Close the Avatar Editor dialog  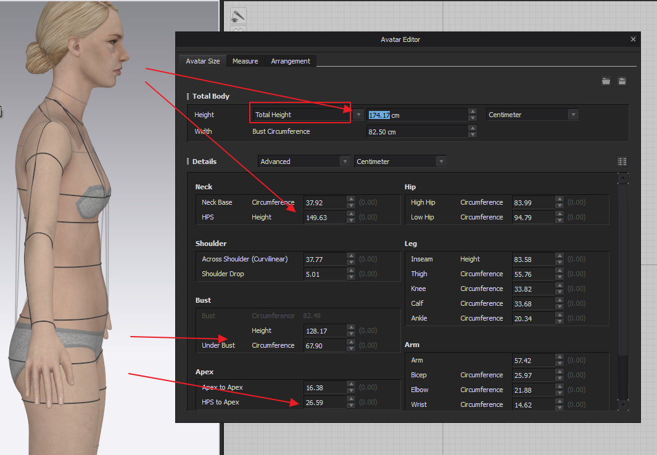click(633, 39)
